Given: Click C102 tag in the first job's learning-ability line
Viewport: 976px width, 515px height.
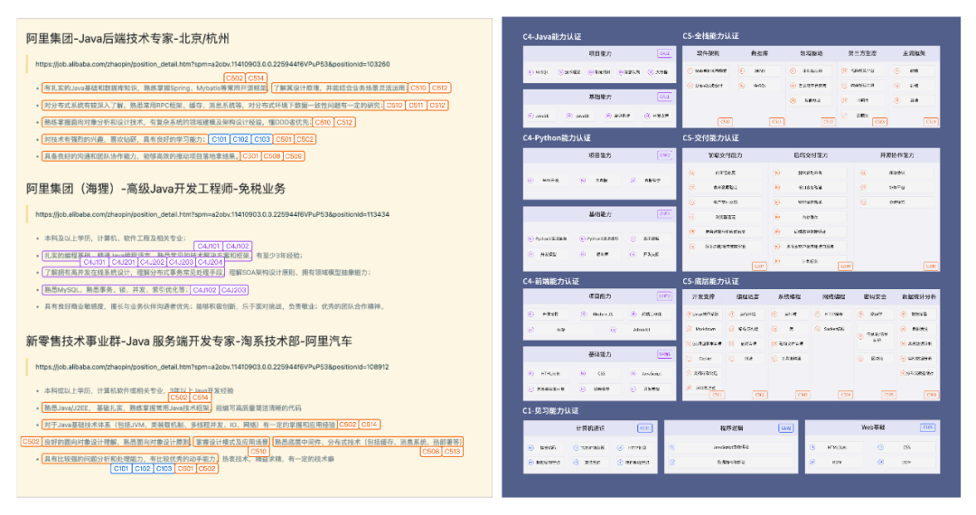Looking at the screenshot, I should 241,139.
